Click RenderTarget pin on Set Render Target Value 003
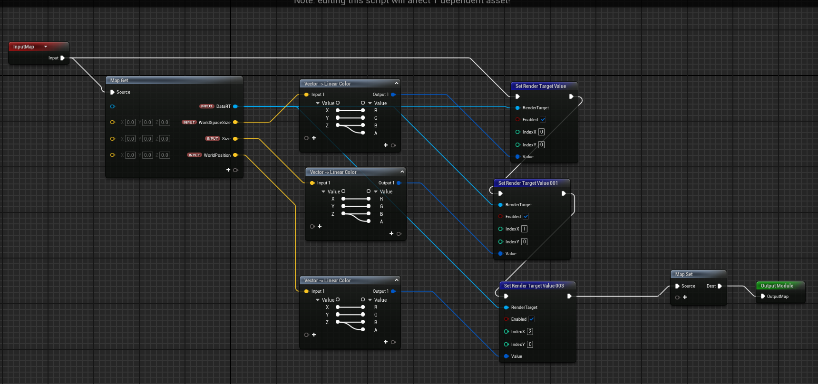The image size is (818, 384). (x=506, y=307)
